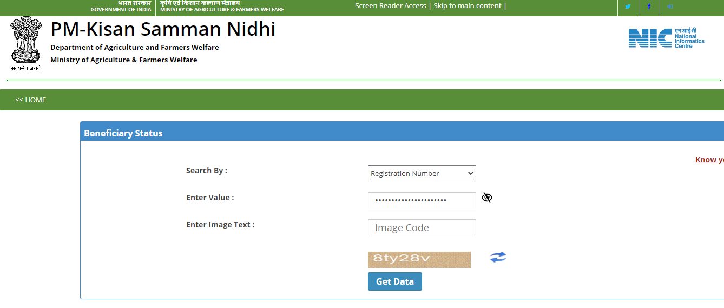
Task: Click the PM-Kisan Samman Nidhi title
Action: pyautogui.click(x=163, y=29)
